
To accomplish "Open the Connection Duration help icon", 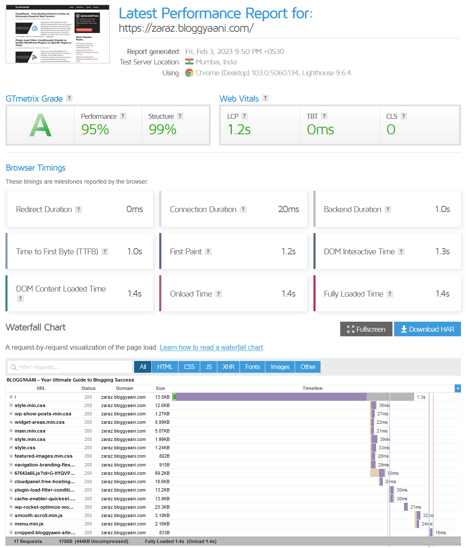I will 243,209.
